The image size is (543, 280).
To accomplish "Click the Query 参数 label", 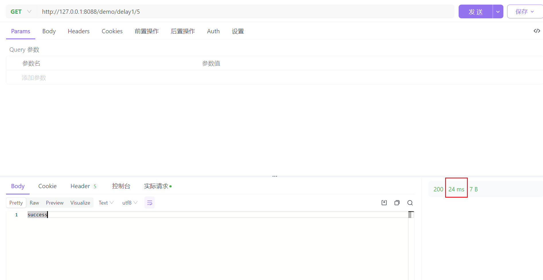I will [24, 50].
